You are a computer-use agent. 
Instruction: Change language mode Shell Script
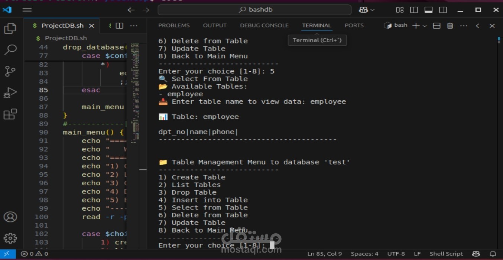[446, 254]
